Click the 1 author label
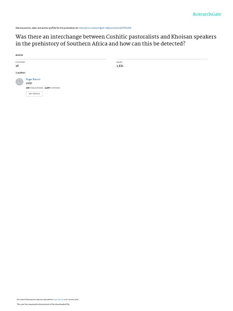The height and width of the screenshot is (311, 233). pyautogui.click(x=21, y=73)
